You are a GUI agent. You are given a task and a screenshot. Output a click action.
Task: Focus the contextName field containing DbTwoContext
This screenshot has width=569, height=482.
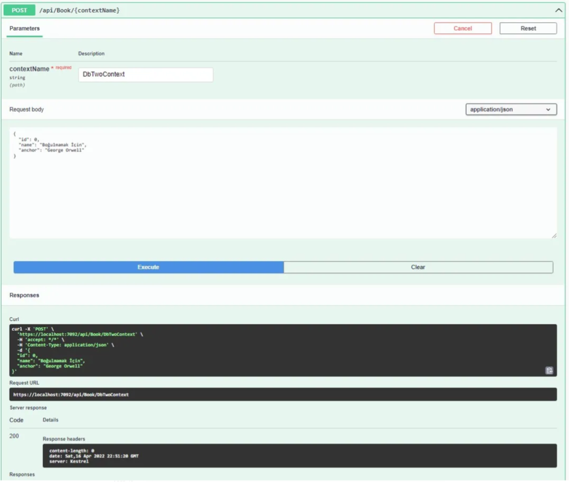coord(145,75)
